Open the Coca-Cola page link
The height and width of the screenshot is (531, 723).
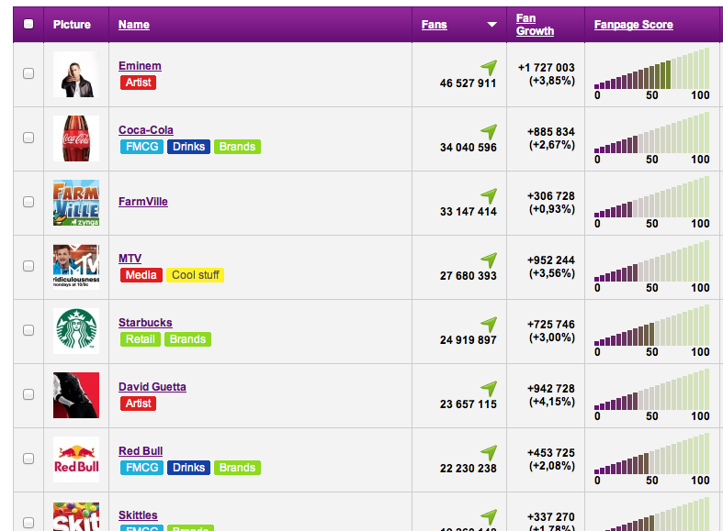click(146, 130)
